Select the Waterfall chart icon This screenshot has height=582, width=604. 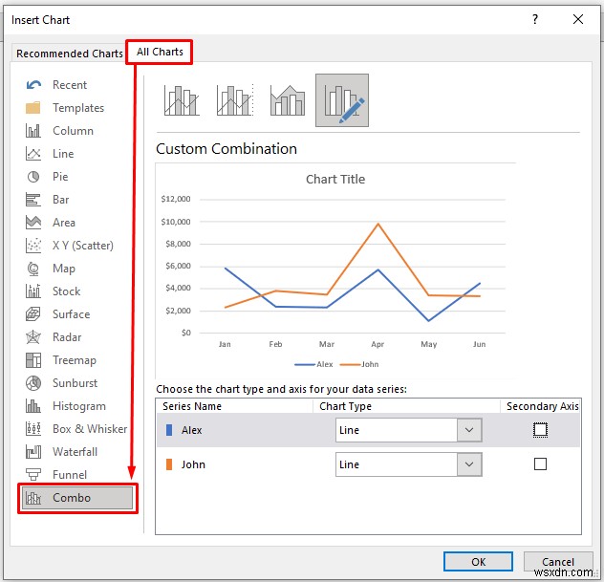(x=33, y=452)
